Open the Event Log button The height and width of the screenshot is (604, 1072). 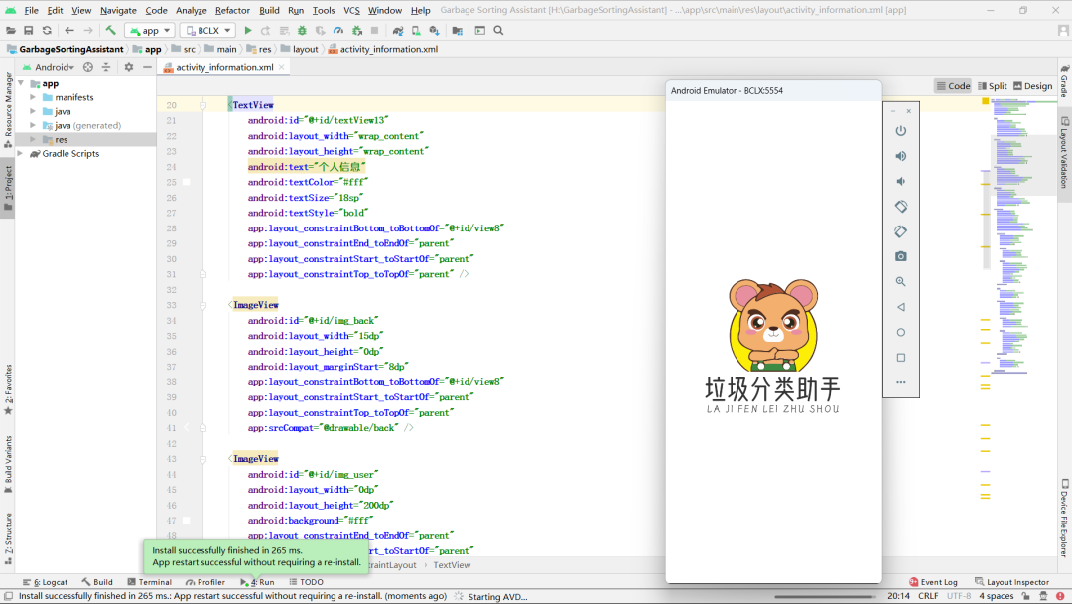tap(933, 582)
